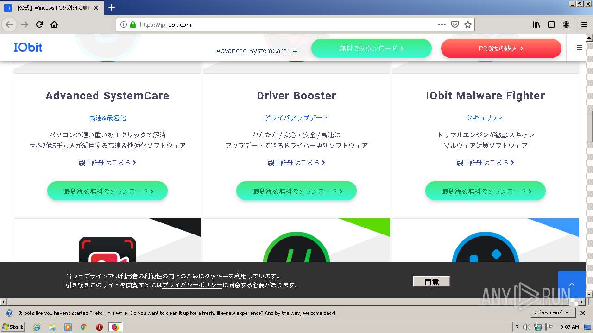Click the forward navigation arrow
Screen dimensions: 593x333
coord(25,25)
